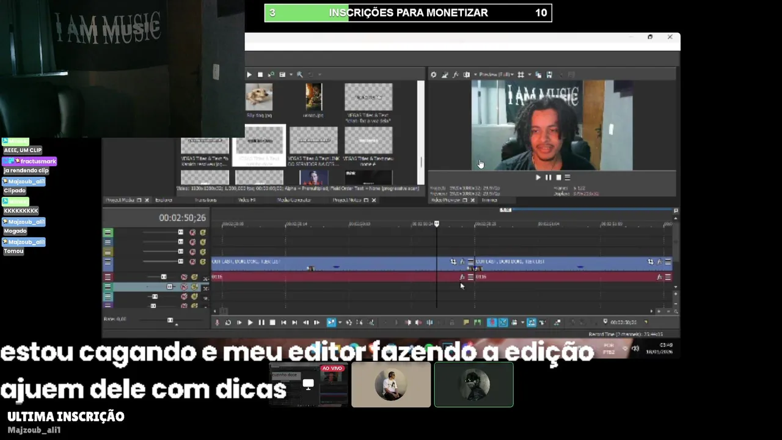Select silly dog image thumbnail

coord(259,97)
